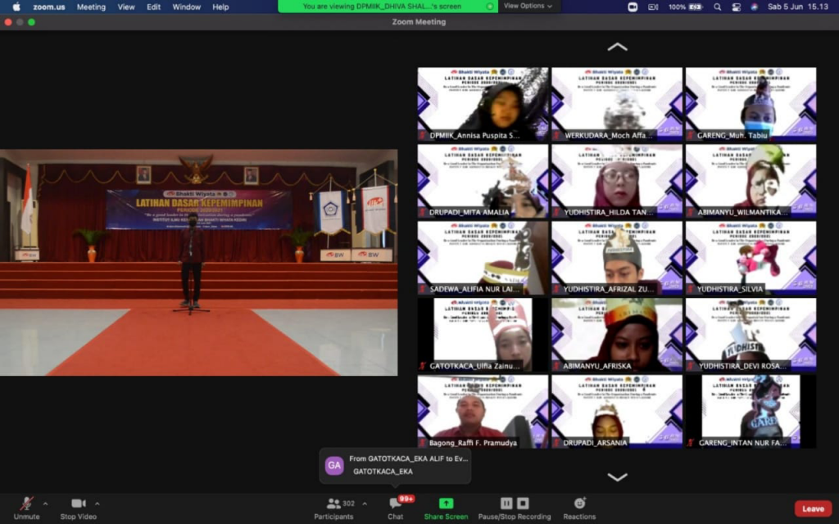Open macOS Spotlight search icon
The width and height of the screenshot is (839, 524).
[717, 7]
